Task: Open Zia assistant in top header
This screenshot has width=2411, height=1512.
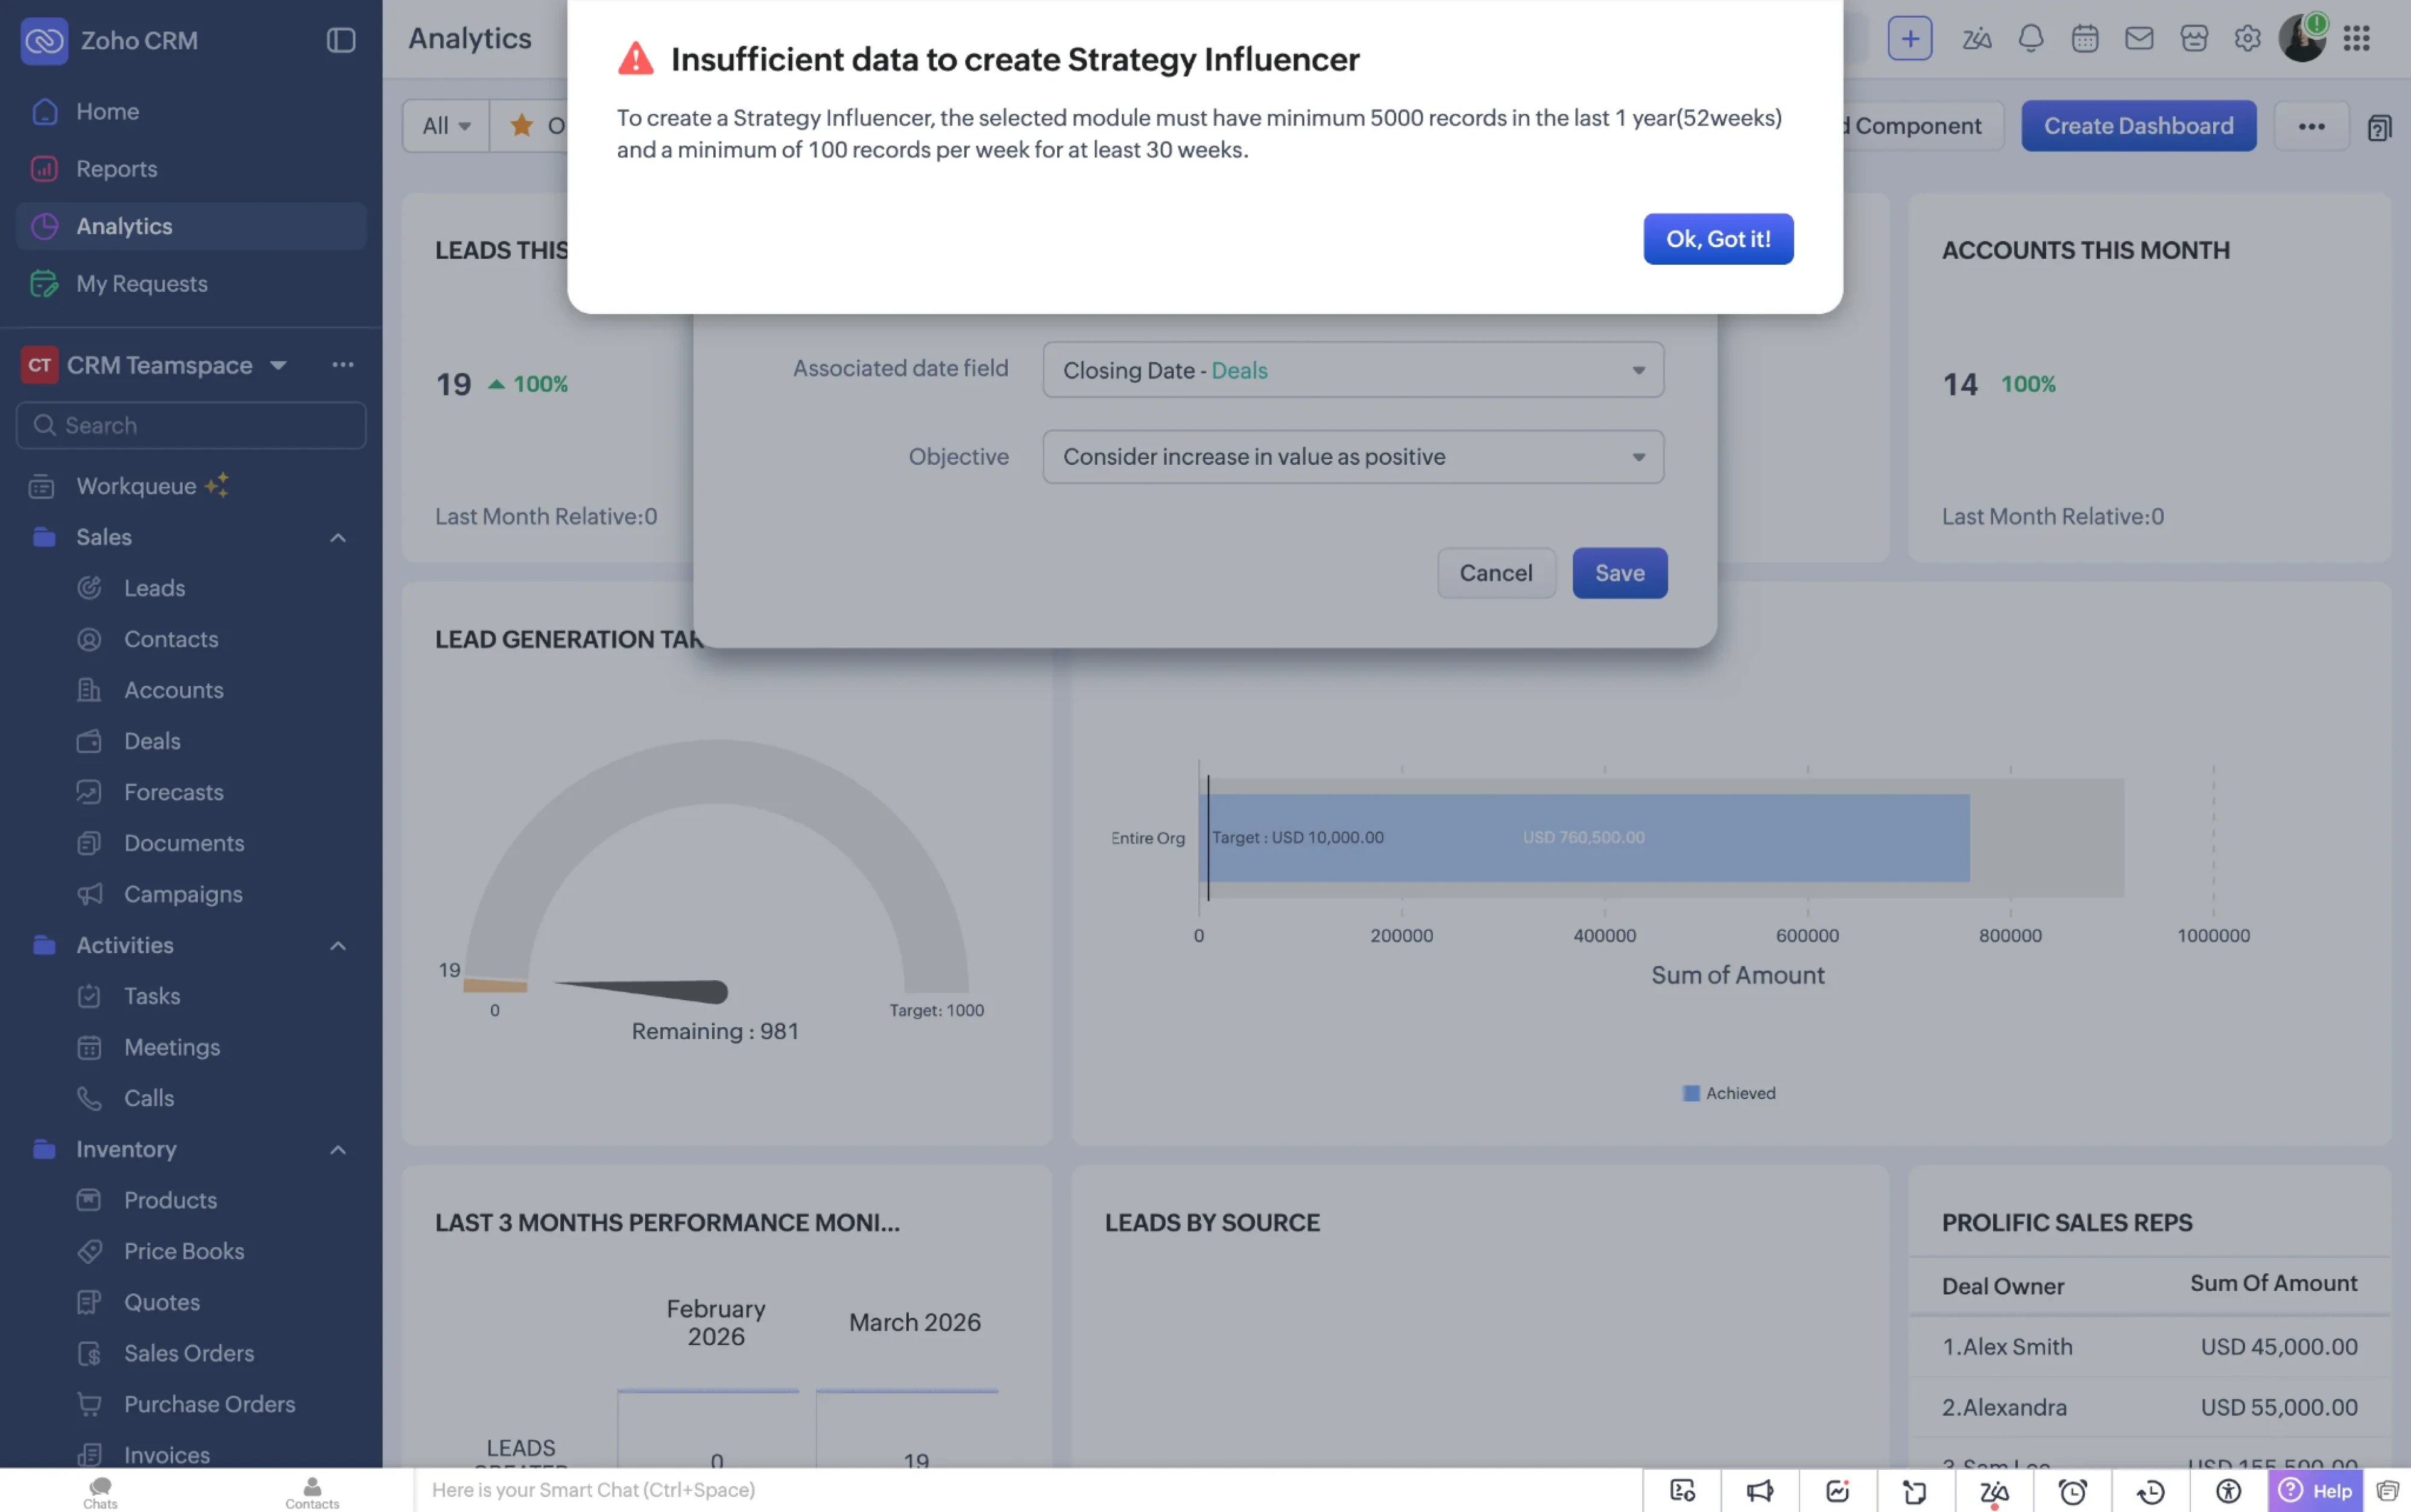Action: [1976, 39]
